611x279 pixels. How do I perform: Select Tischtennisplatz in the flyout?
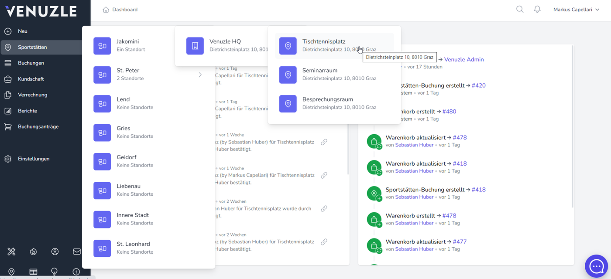click(334, 46)
